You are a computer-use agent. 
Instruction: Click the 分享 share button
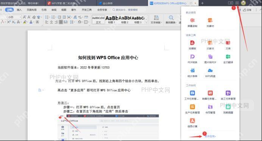click(247, 10)
